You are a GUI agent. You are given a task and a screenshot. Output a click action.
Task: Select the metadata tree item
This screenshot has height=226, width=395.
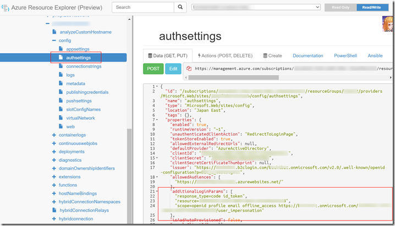(75, 83)
